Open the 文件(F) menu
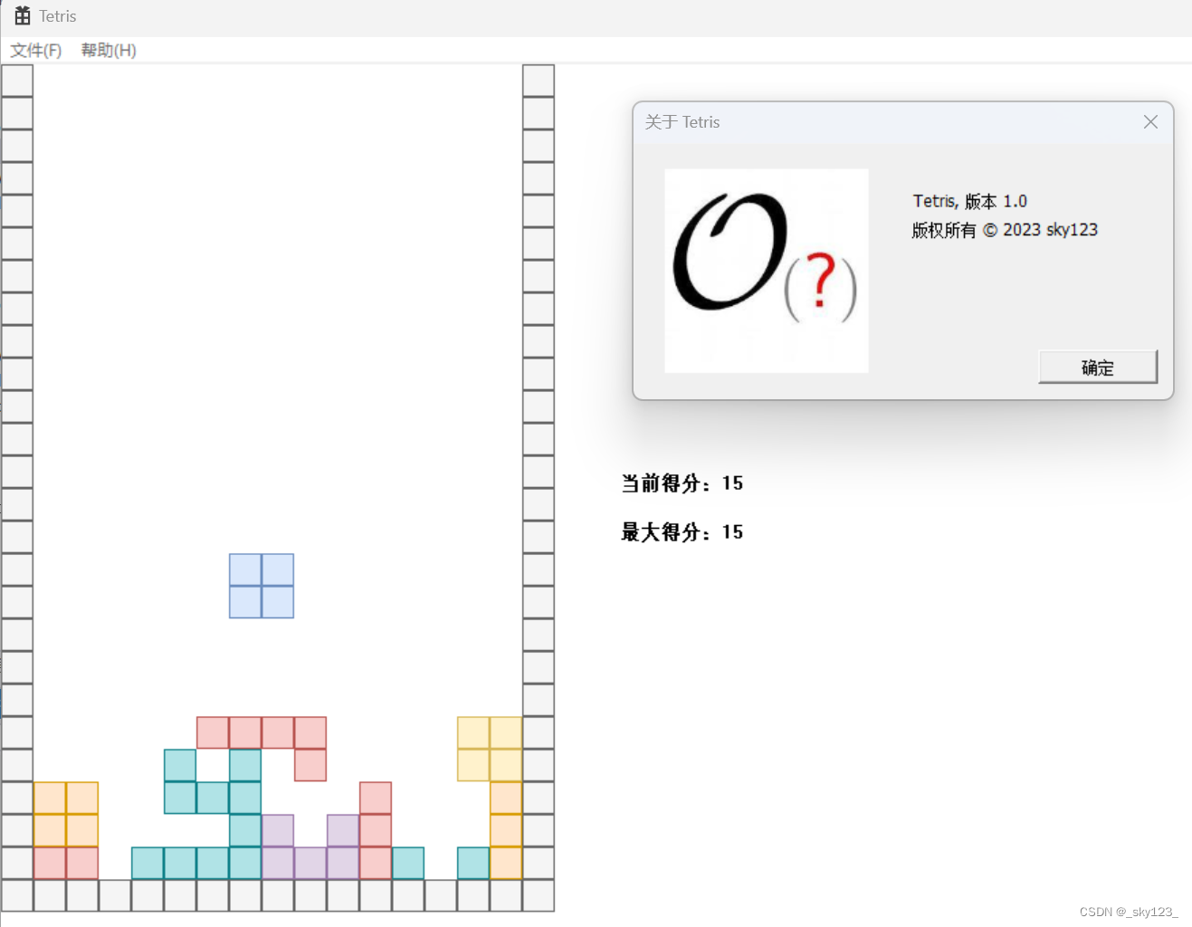Viewport: 1192px width, 927px height. tap(36, 51)
